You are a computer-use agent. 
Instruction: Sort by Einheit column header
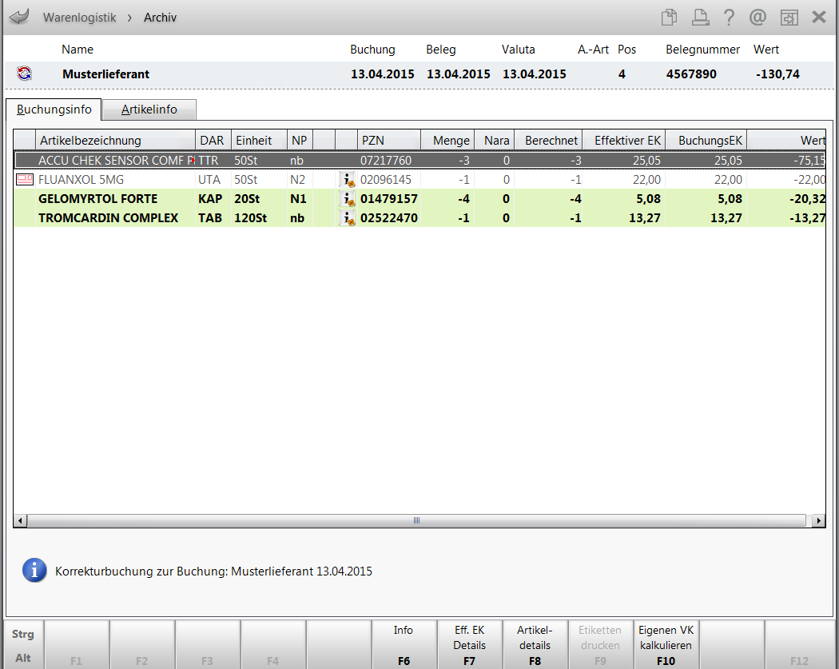coord(259,140)
